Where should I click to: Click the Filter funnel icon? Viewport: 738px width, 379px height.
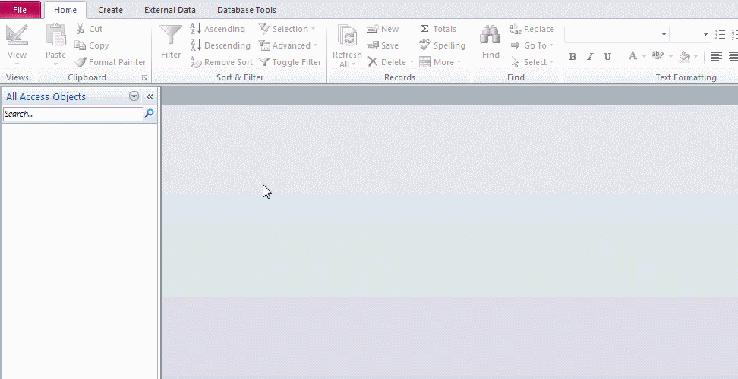[x=170, y=36]
